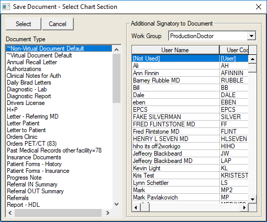Select Patient Forms - Insurance
Screen dimensions: 267x222
(59, 171)
